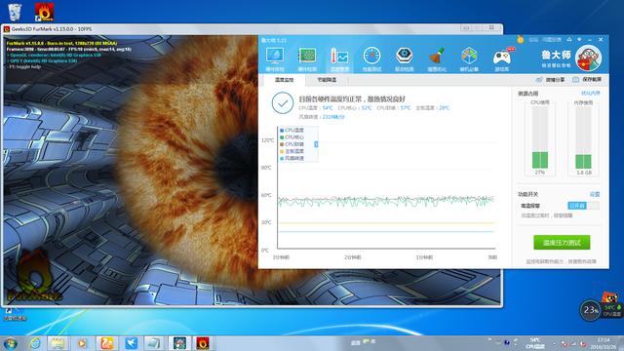624x351 pixels.
Task: Open the title bar dropdown menu arrow
Action: pyautogui.click(x=579, y=40)
